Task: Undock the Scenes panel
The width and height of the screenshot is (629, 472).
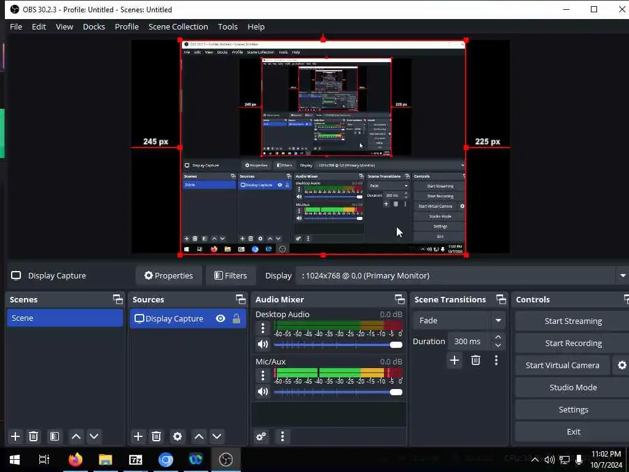Action: 117,299
